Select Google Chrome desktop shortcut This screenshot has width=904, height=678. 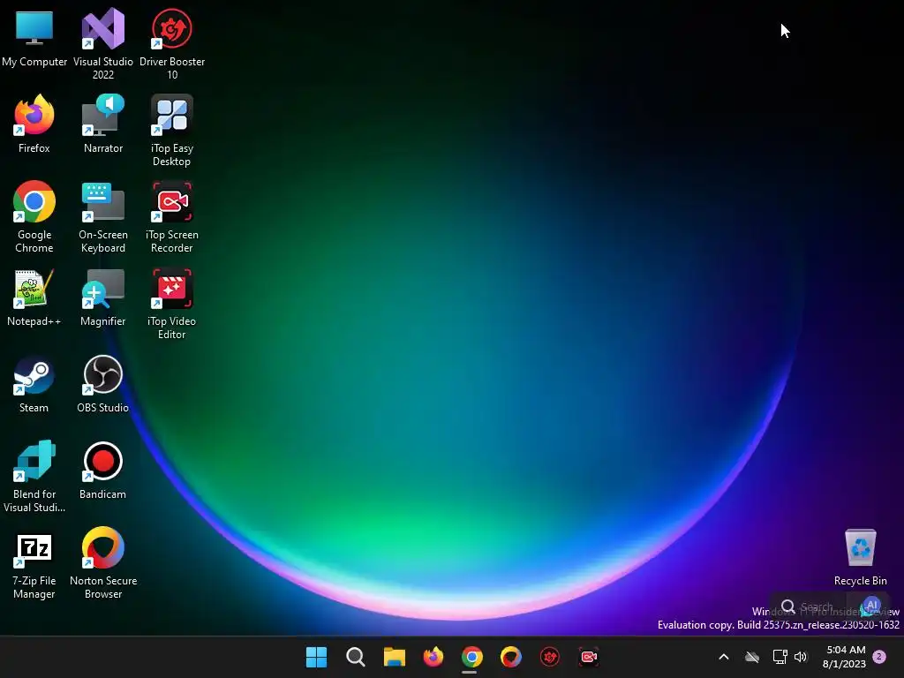[x=34, y=217]
